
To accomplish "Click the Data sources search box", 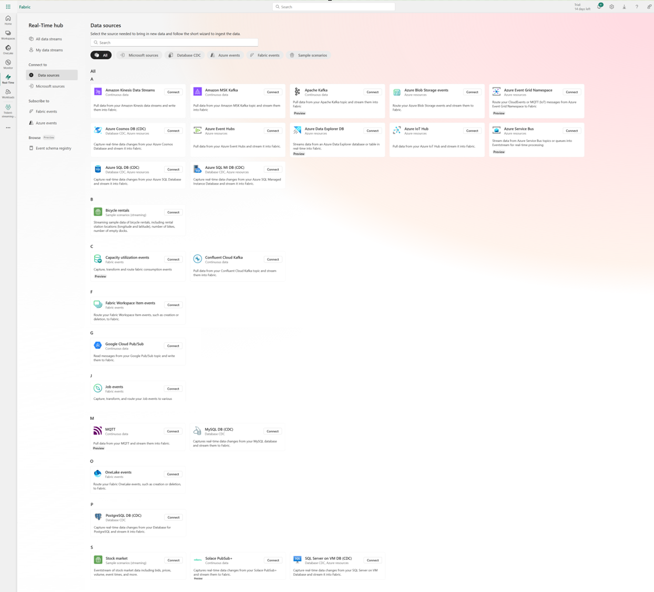I will [174, 43].
